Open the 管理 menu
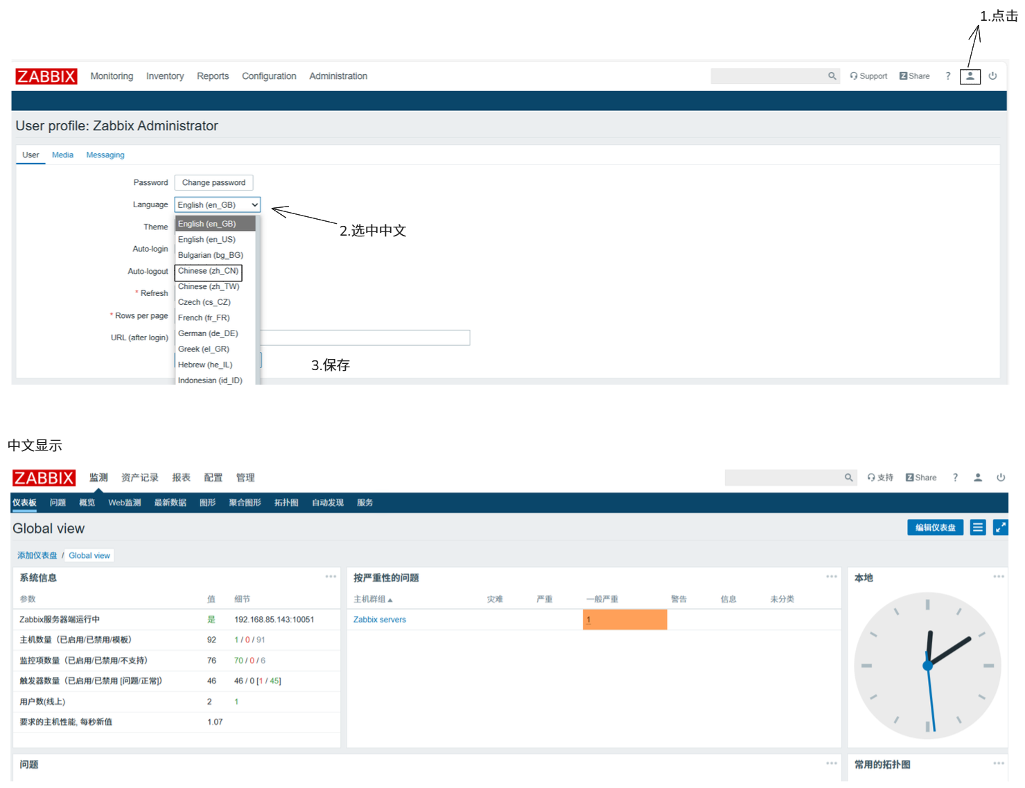 245,478
